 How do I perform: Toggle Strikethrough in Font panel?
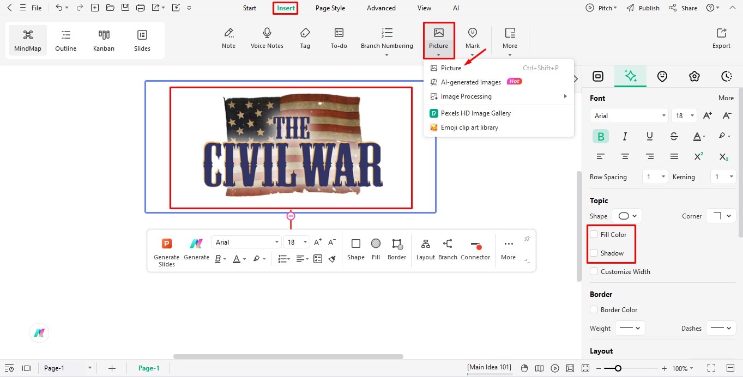pos(674,136)
